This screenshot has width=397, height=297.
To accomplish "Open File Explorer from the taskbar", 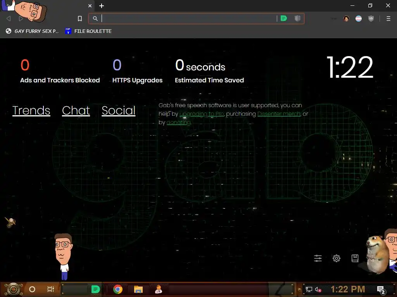I will [138, 289].
